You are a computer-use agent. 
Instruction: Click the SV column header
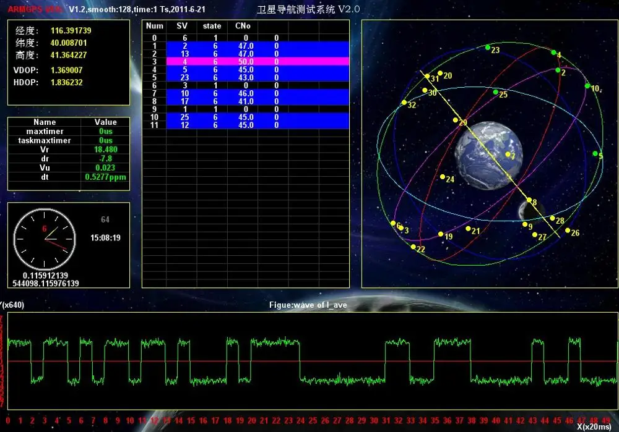click(x=182, y=26)
